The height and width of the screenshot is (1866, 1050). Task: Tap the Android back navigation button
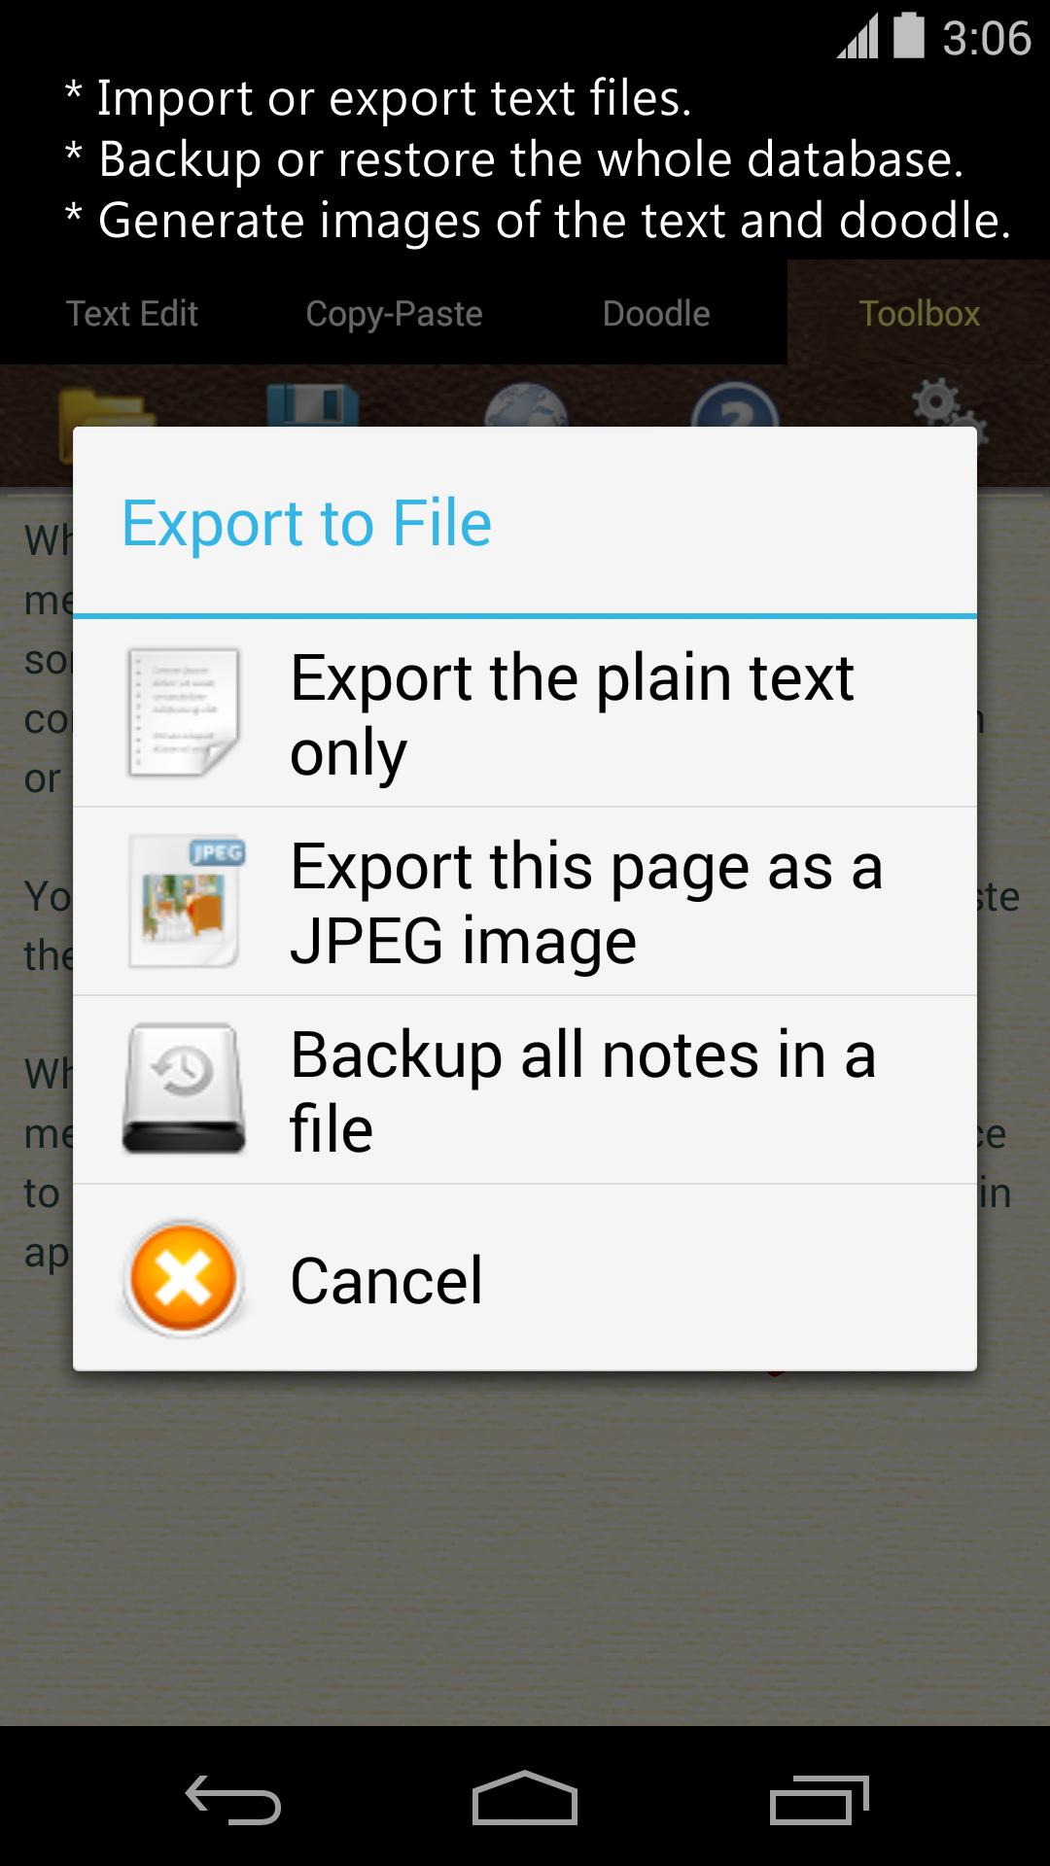[233, 1799]
